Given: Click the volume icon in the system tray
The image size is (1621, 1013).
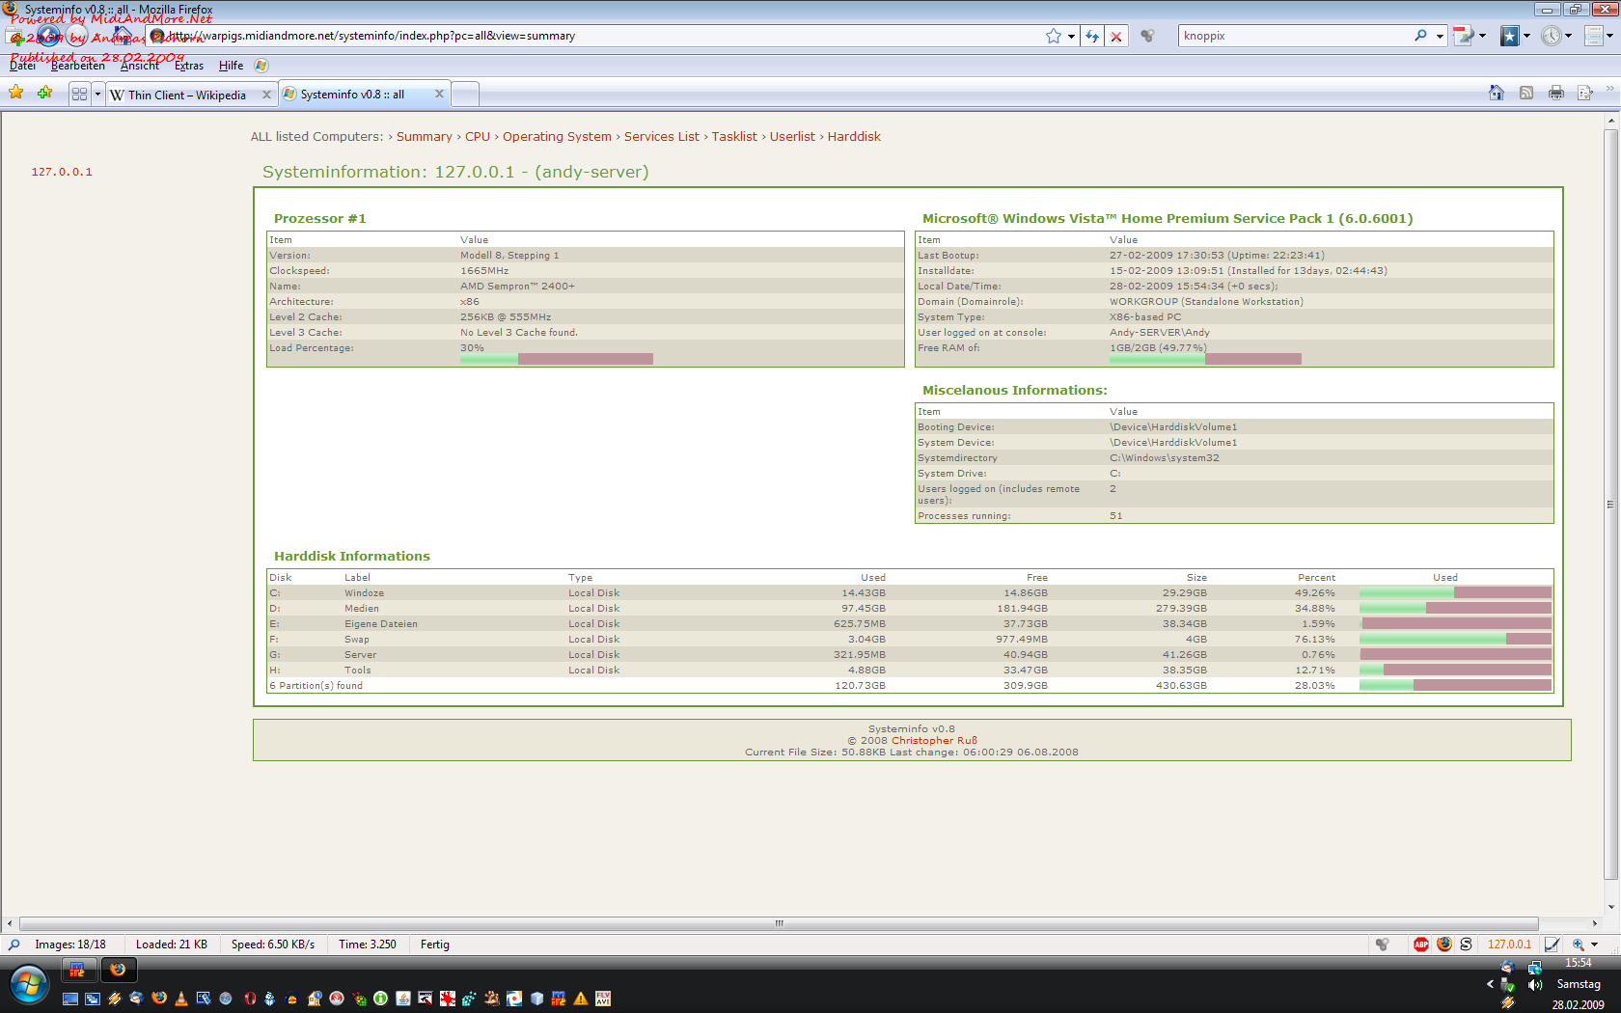Looking at the screenshot, I should pyautogui.click(x=1535, y=985).
